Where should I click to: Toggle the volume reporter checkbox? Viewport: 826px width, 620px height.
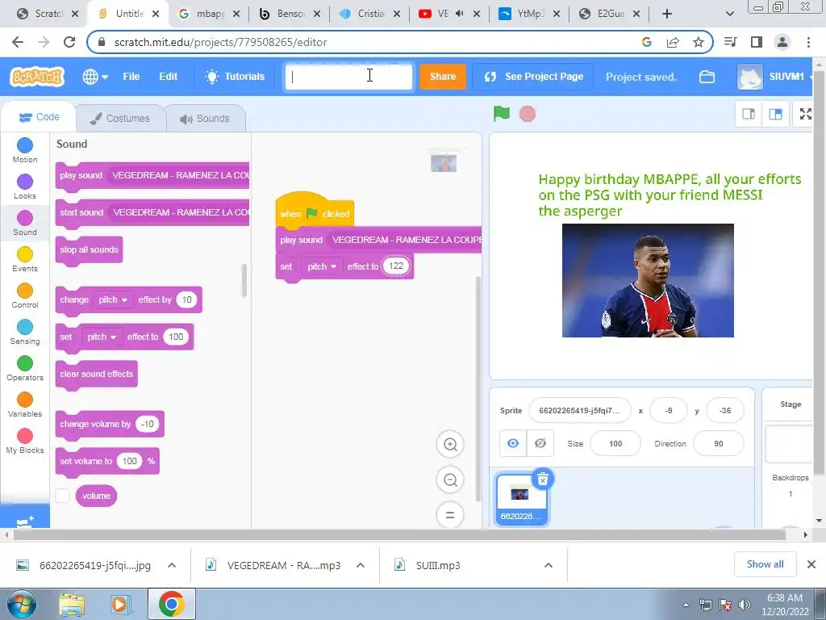(x=63, y=496)
